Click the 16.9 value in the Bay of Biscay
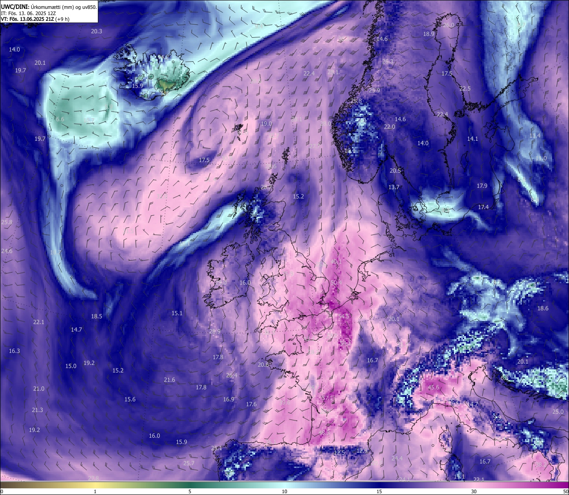Viewport: 569px width, 495px height. [x=228, y=400]
